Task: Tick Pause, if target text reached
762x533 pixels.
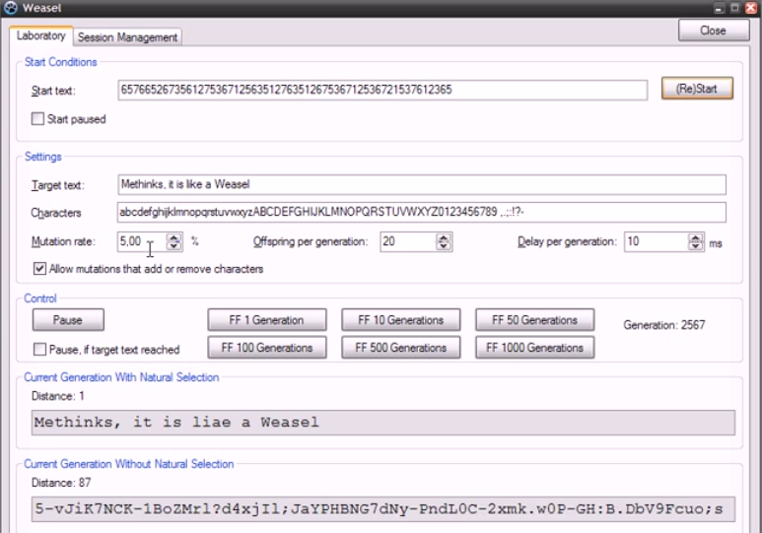Action: coord(38,349)
